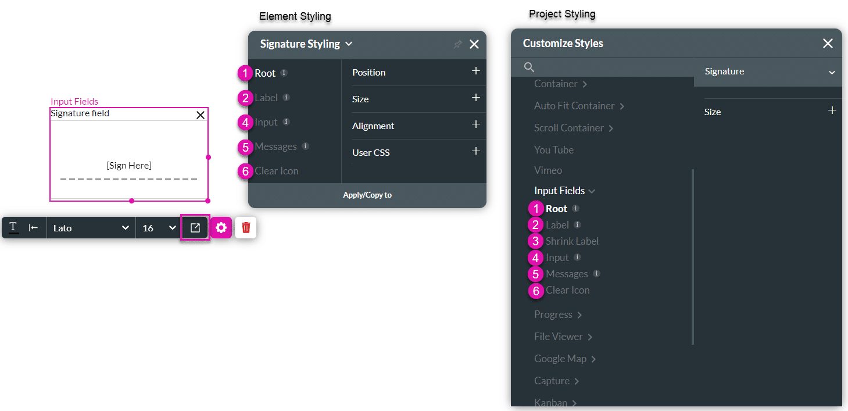Image resolution: width=848 pixels, height=411 pixels.
Task: Open the font size 16 dropdown
Action: pyautogui.click(x=159, y=228)
